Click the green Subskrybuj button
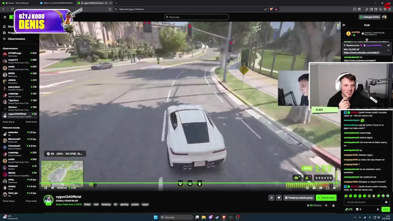This screenshot has width=393, height=221. (x=326, y=198)
